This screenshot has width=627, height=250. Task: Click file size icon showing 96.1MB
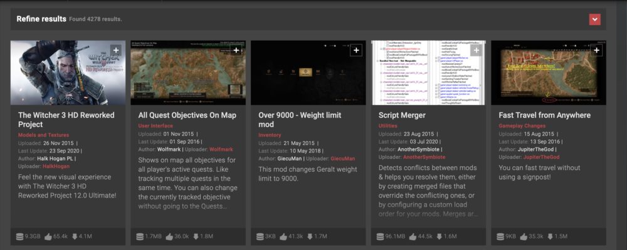[x=381, y=237]
